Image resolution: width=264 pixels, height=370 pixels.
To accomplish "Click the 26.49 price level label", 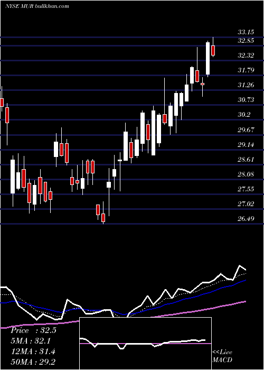I will pos(246,218).
